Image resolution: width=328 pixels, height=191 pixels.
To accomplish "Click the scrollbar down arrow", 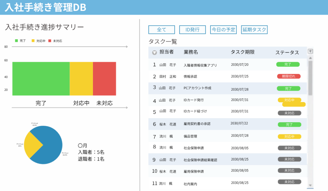I will click(x=310, y=185).
